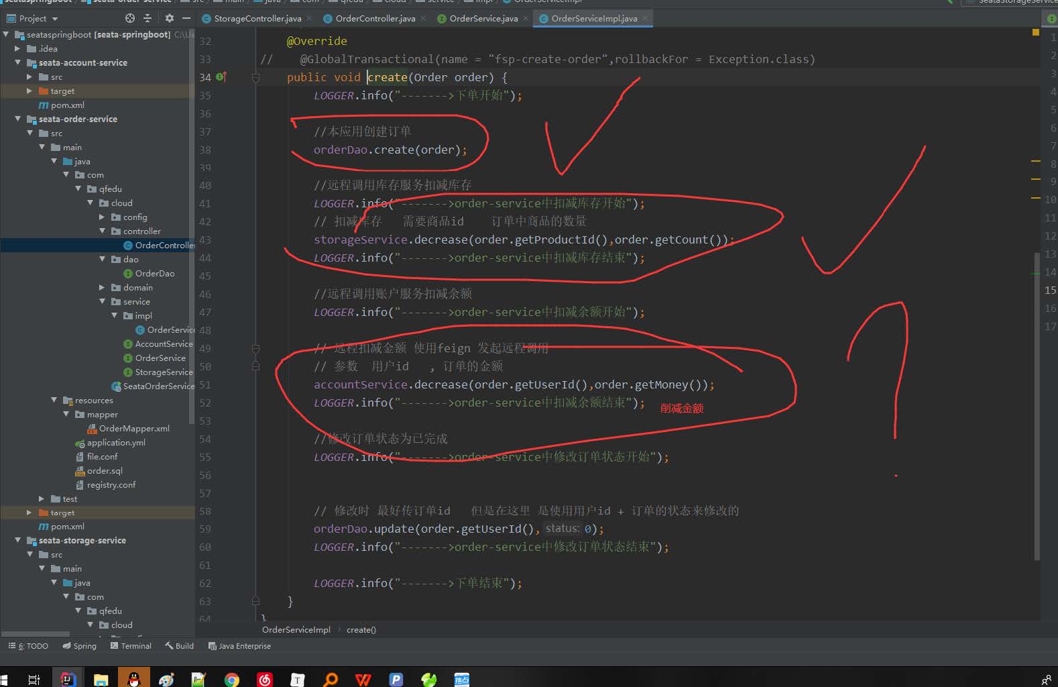The width and height of the screenshot is (1058, 687).
Task: Select the OrderServiceImpl.java tab
Action: pyautogui.click(x=594, y=18)
